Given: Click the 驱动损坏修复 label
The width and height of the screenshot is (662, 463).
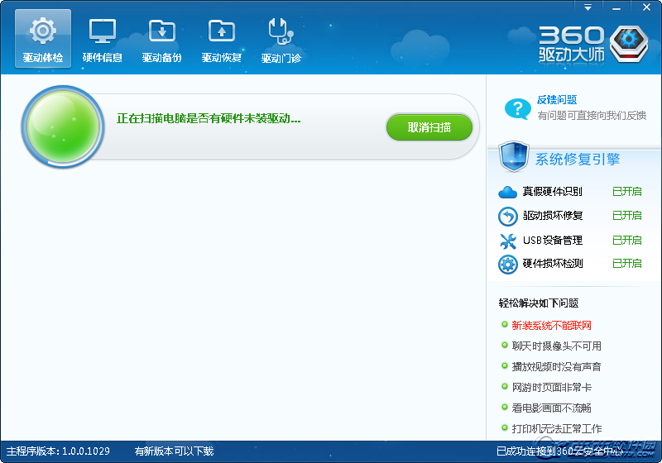Looking at the screenshot, I should click(552, 216).
